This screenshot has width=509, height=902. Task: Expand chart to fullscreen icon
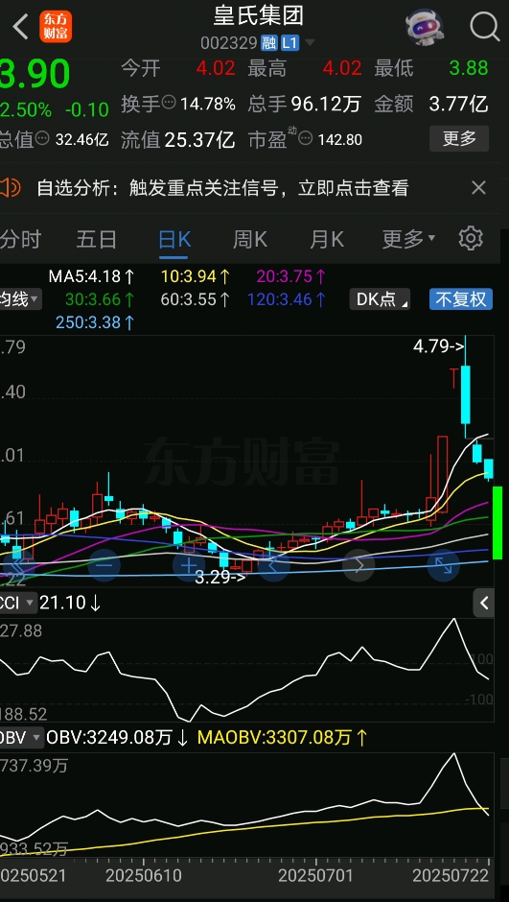coord(444,565)
